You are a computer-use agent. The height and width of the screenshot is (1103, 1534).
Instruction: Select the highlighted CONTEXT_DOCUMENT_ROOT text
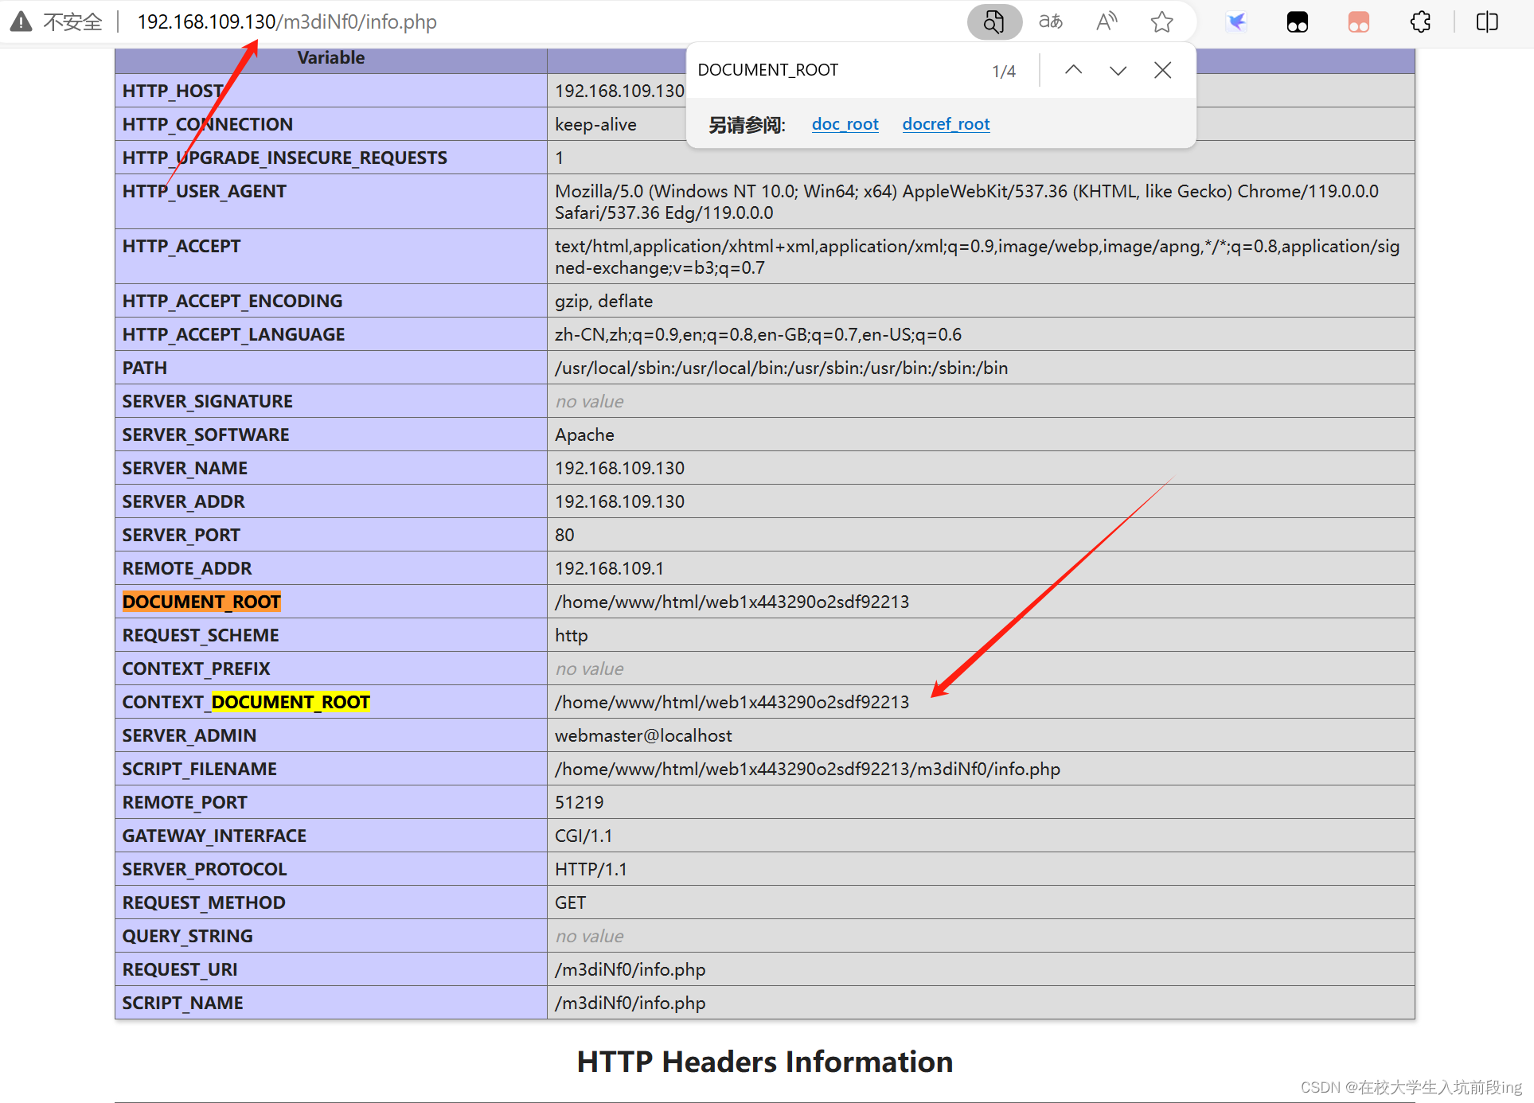coord(290,701)
